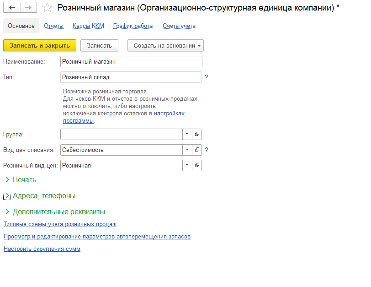Open the Вид цен списания item icon
This screenshot has width=371, height=287.
[197, 150]
